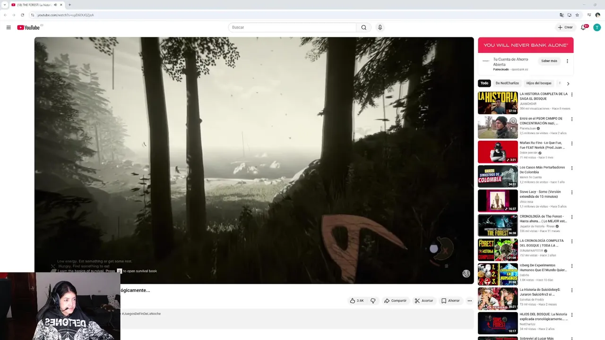This screenshot has width=605, height=340.
Task: Open HIJOS DEL BOSQUE video by NedCharlize
Action: pos(543,316)
